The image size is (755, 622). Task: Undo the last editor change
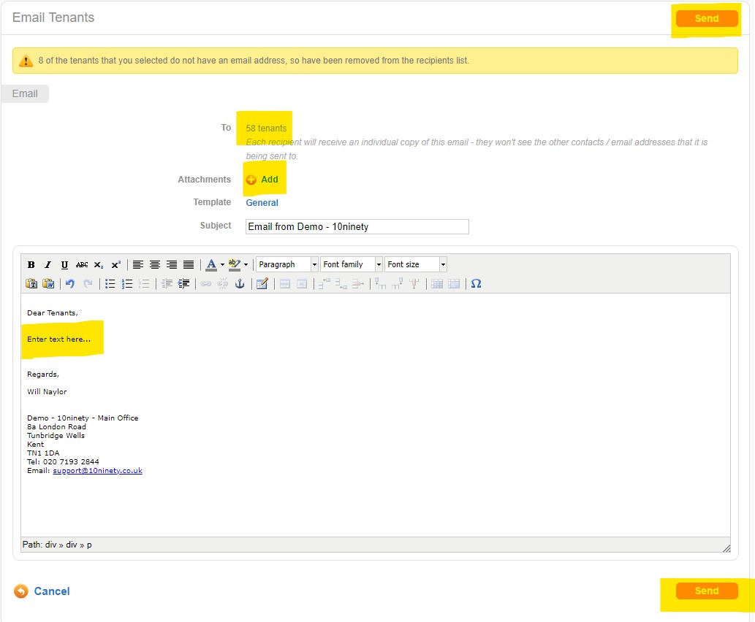[x=70, y=283]
